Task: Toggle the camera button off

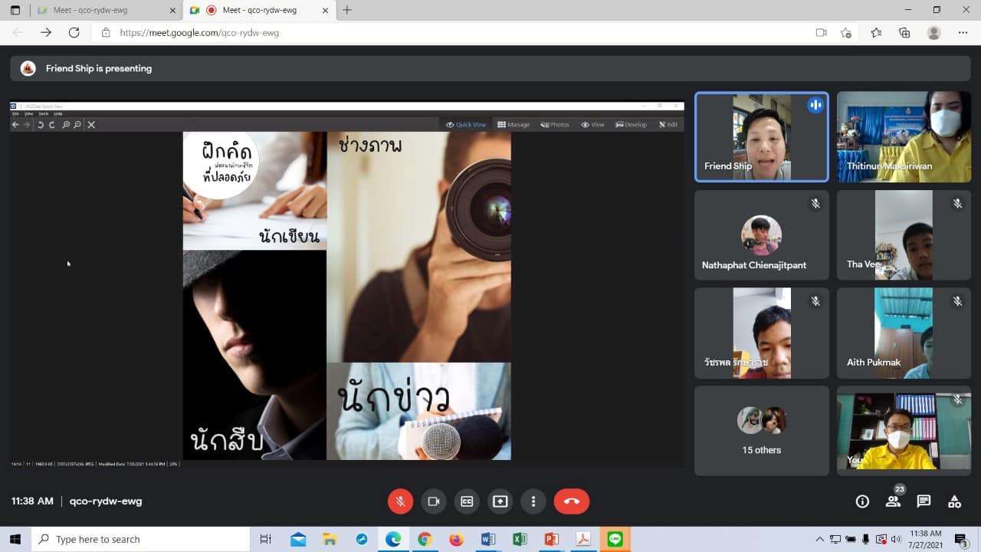Action: click(434, 501)
